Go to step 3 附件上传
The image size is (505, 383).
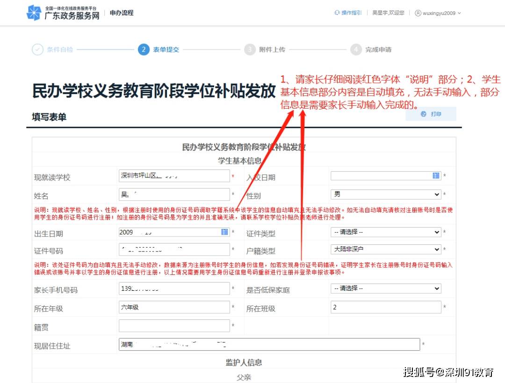coord(272,50)
